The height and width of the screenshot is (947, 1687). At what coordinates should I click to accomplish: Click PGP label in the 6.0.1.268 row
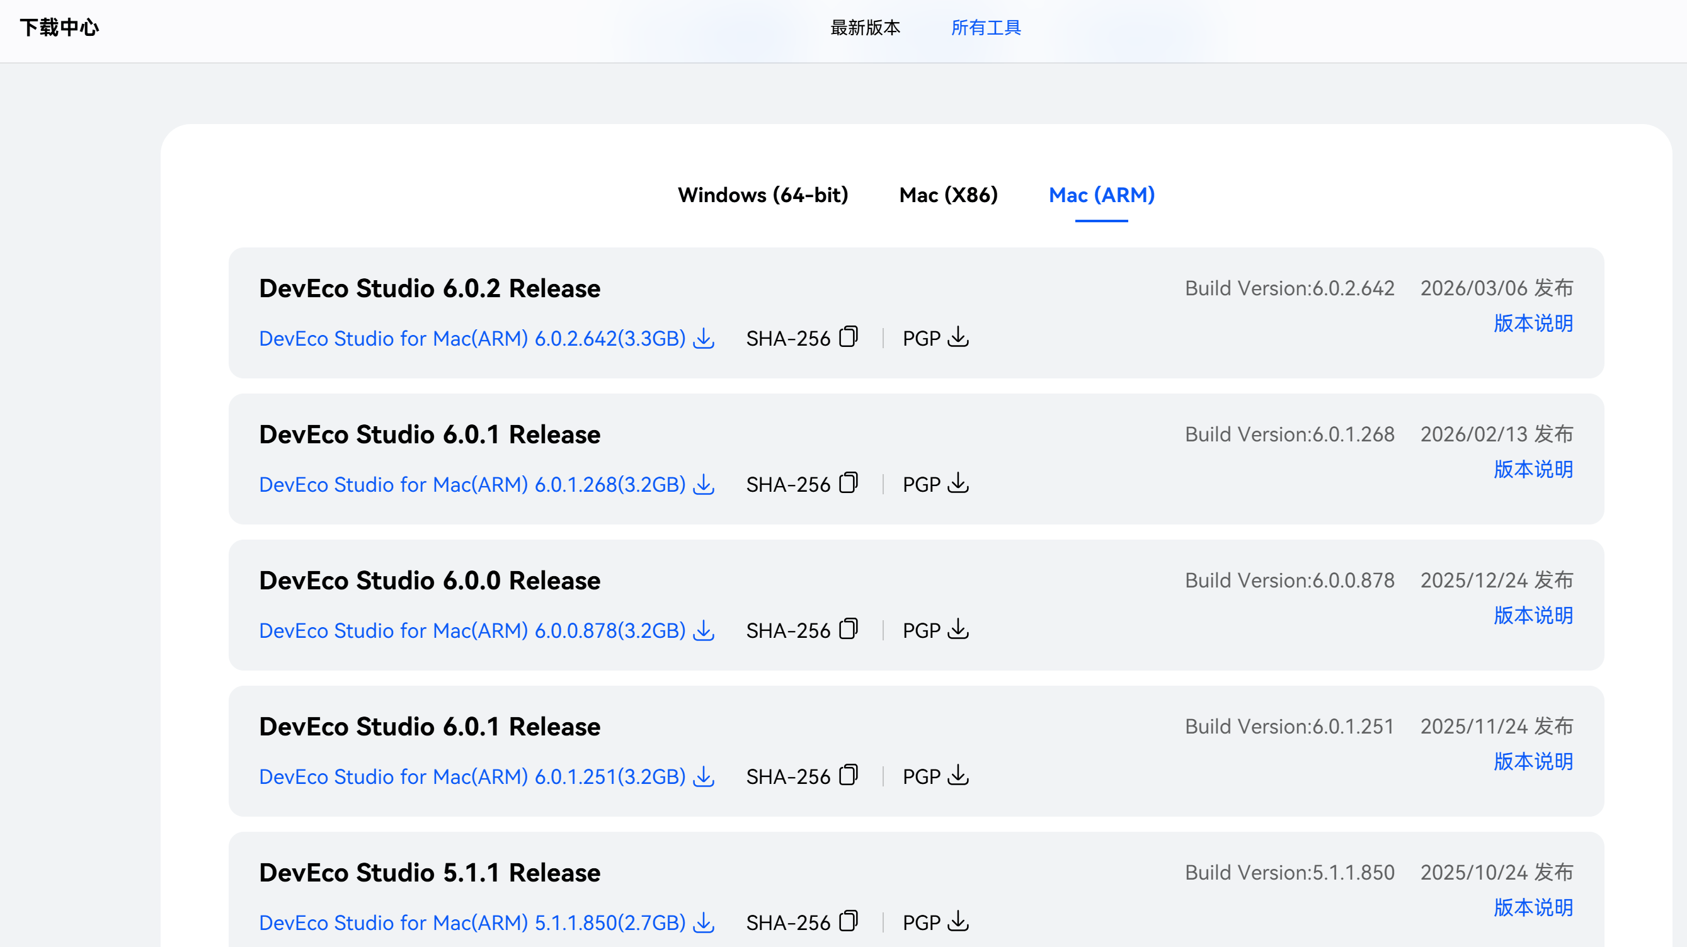[921, 484]
